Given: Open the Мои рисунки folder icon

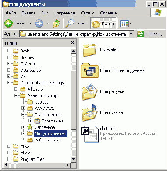Looking at the screenshot, I should click(89, 91).
